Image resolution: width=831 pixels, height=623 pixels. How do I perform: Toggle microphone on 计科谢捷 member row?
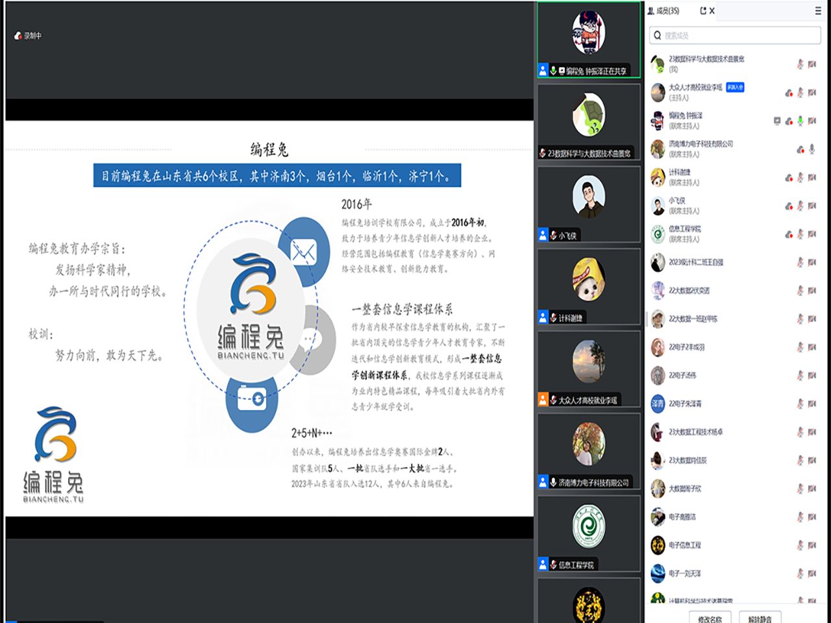point(800,177)
